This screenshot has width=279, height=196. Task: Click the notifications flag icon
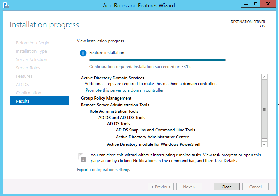82,157
